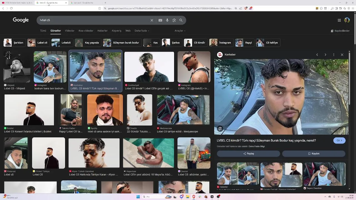This screenshot has height=200, width=356.
Task: Open the Cumhuriyet result thumbnail
Action: point(149,67)
